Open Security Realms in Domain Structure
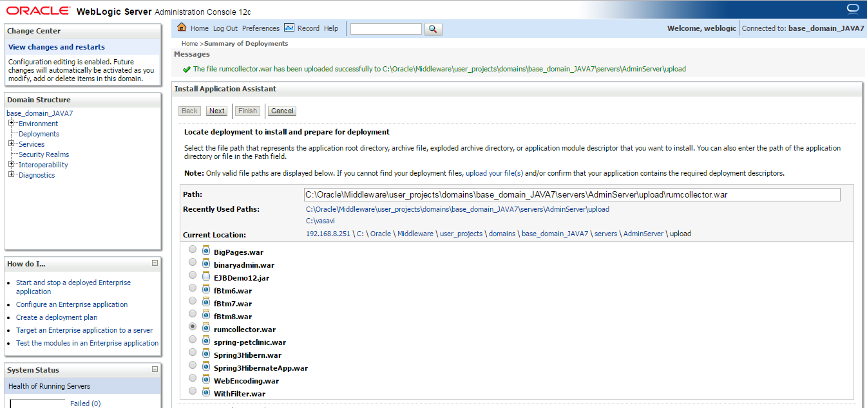This screenshot has width=867, height=408. pyautogui.click(x=44, y=154)
